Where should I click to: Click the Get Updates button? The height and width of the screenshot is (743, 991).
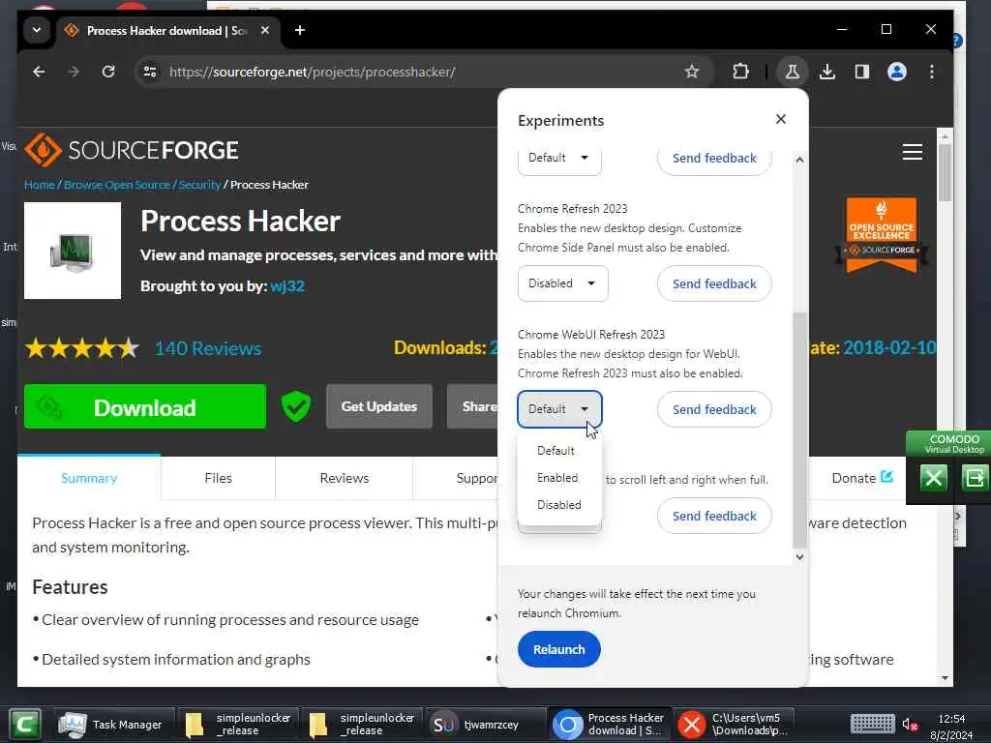point(379,406)
